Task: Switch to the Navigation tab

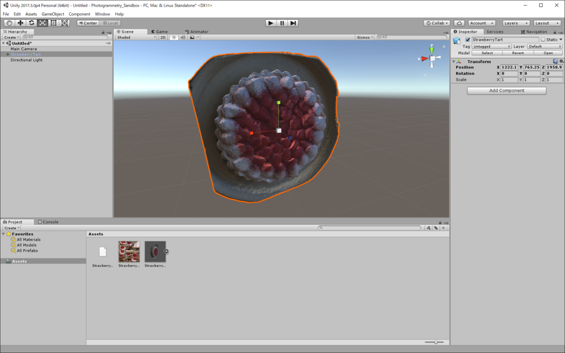Action: [x=534, y=31]
